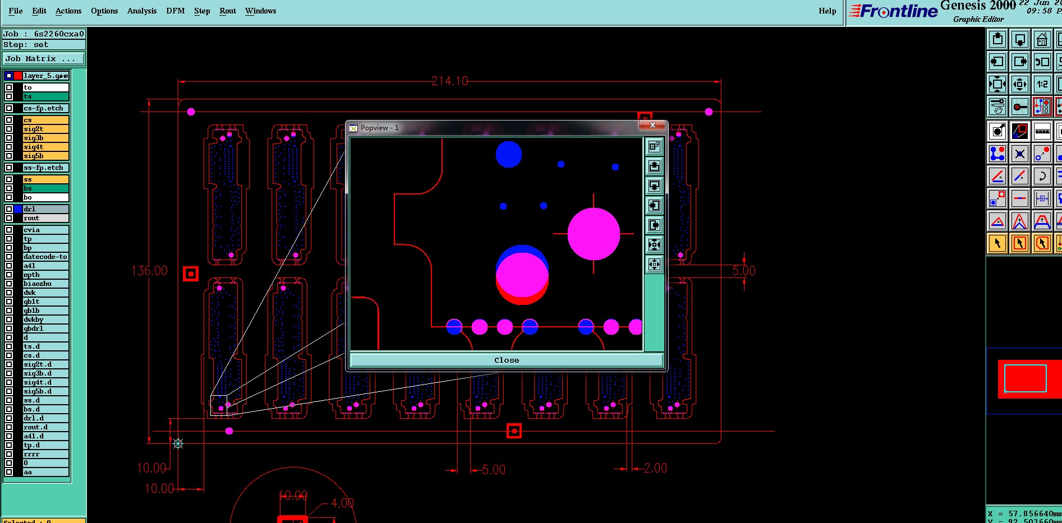Toggle the sig4t layer checkbox
Viewport: 1062px width, 523px height.
9,147
